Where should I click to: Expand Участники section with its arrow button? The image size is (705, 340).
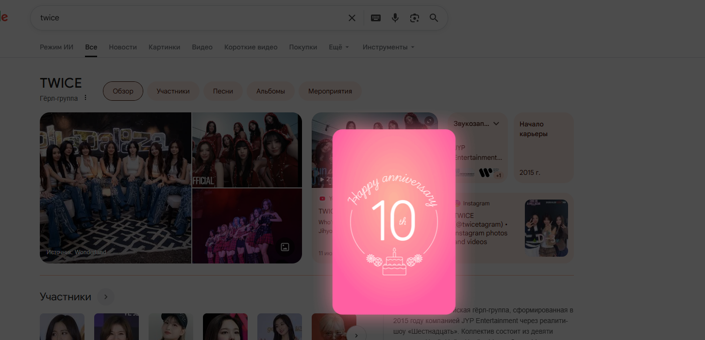click(106, 297)
